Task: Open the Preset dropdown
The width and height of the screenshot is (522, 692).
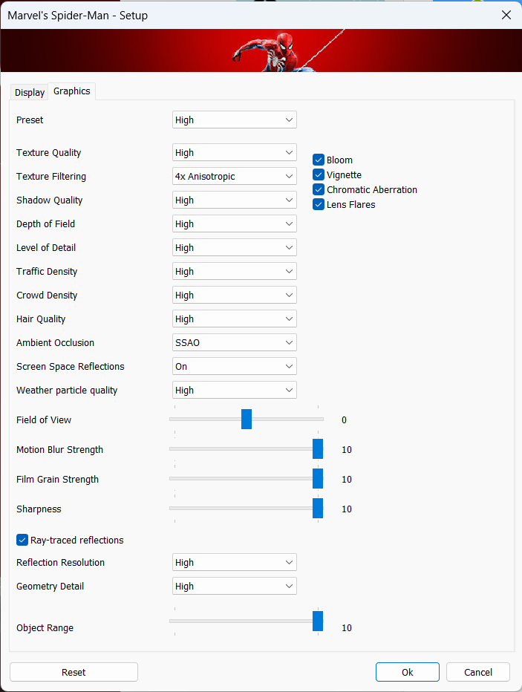Action: coord(234,120)
